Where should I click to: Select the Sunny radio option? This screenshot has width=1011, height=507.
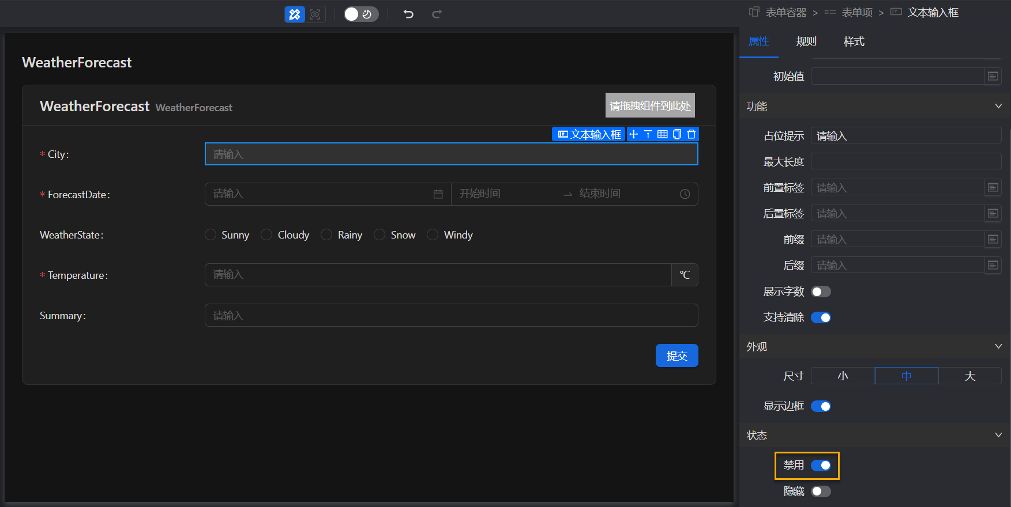tap(211, 234)
